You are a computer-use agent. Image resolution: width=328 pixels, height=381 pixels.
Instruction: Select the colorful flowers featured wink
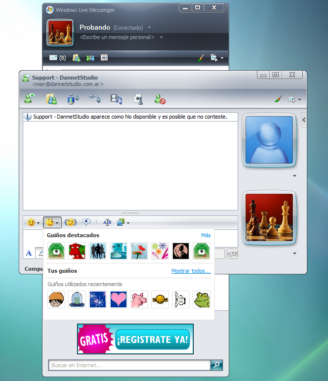pos(160,251)
